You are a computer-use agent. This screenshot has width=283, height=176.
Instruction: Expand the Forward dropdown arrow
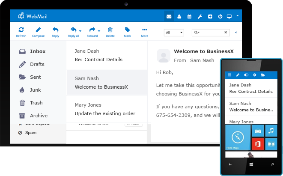click(x=99, y=31)
